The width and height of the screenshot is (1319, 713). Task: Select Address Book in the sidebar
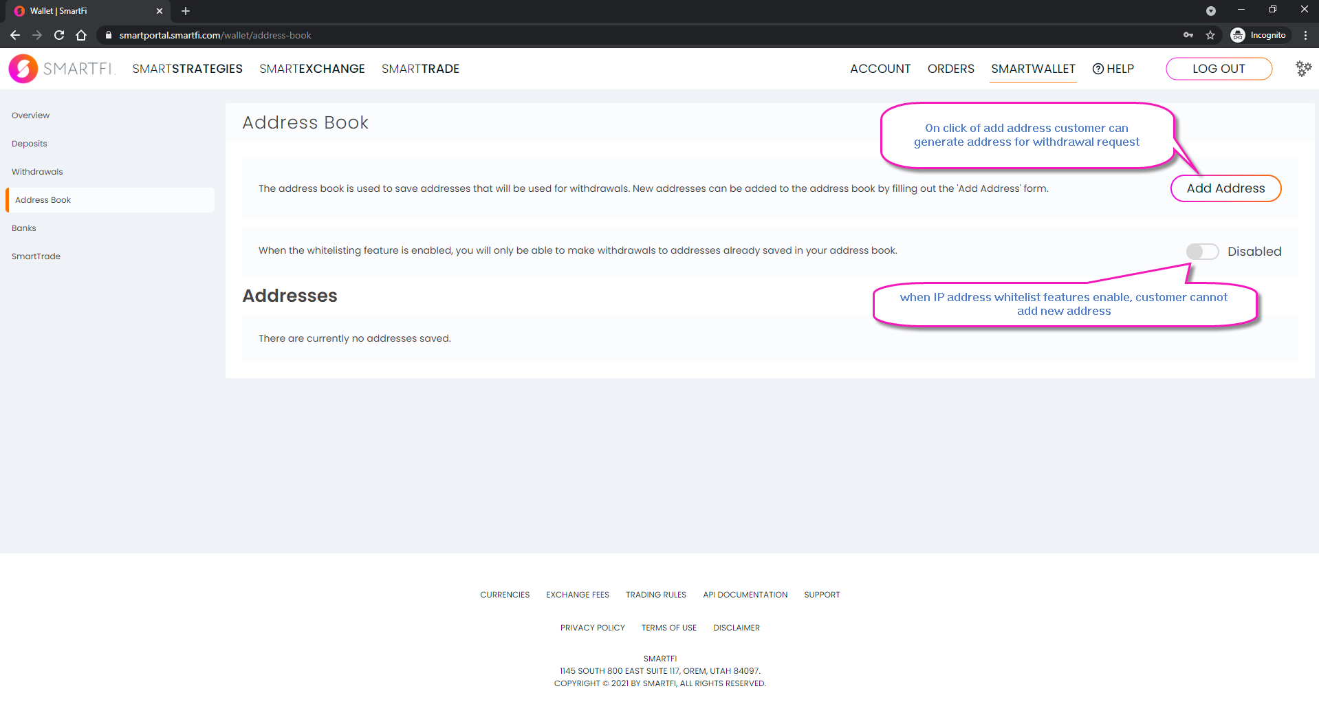tap(110, 200)
